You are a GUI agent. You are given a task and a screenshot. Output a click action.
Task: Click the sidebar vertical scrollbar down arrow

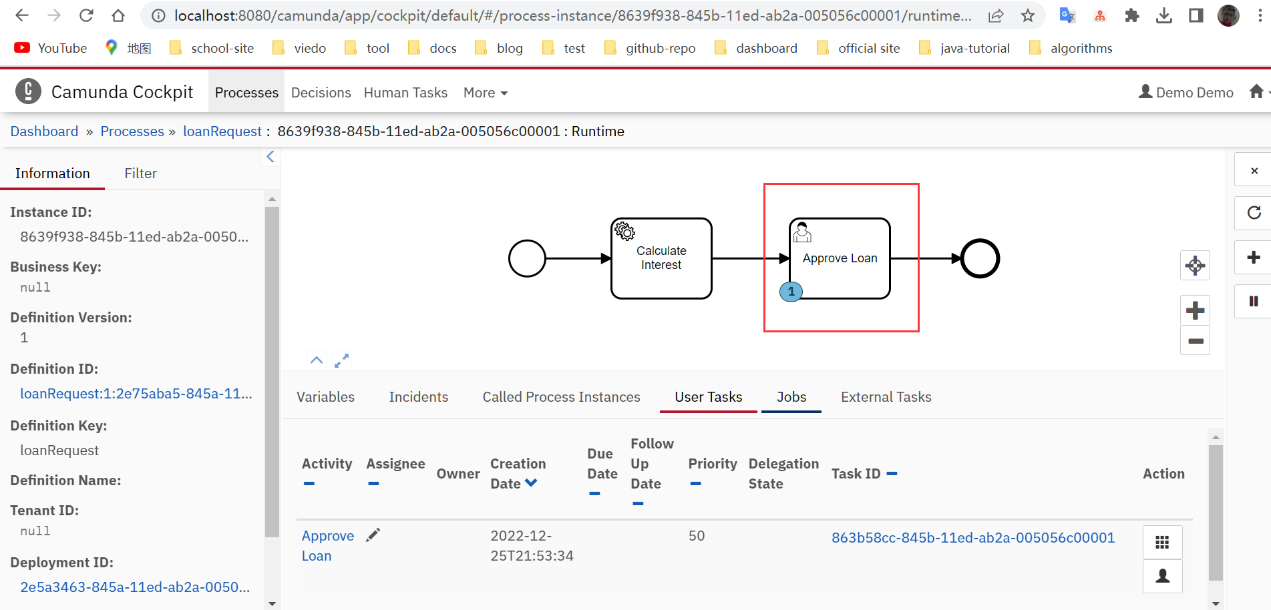pos(272,603)
